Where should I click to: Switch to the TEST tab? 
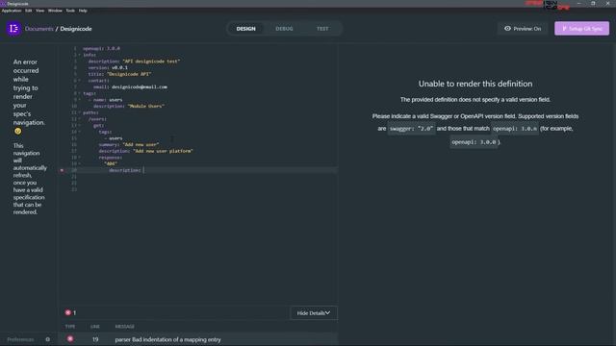322,29
